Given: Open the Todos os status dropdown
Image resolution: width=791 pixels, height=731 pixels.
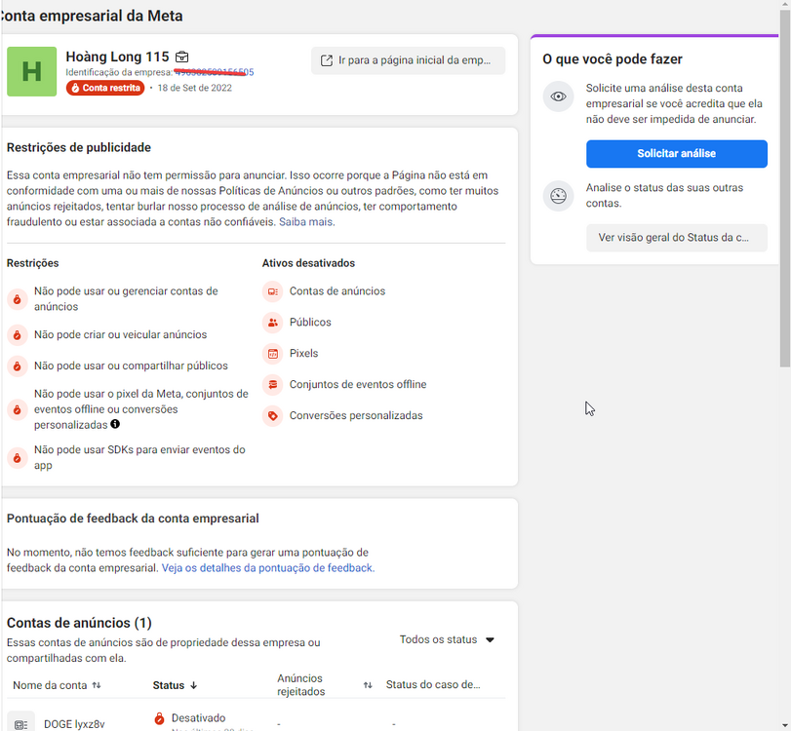Looking at the screenshot, I should tap(447, 639).
